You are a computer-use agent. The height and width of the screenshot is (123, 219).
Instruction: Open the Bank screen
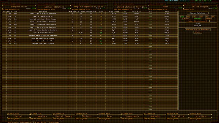[x=110, y=116]
